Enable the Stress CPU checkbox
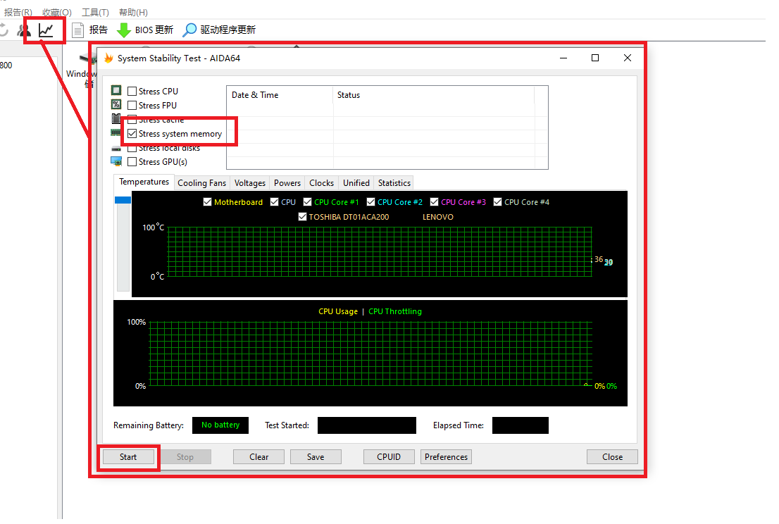This screenshot has height=524, width=779. click(x=132, y=91)
